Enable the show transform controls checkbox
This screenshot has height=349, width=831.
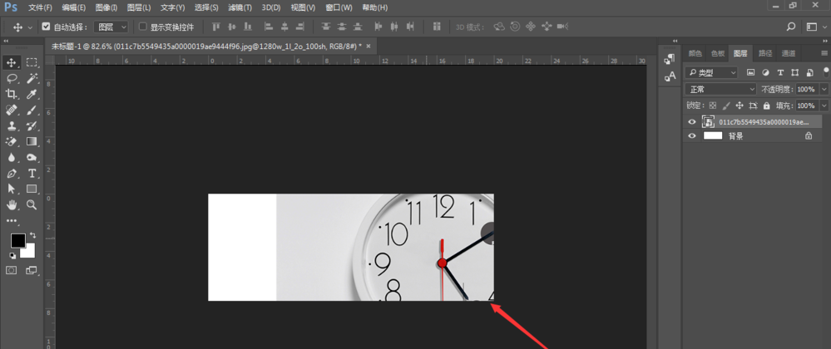142,27
